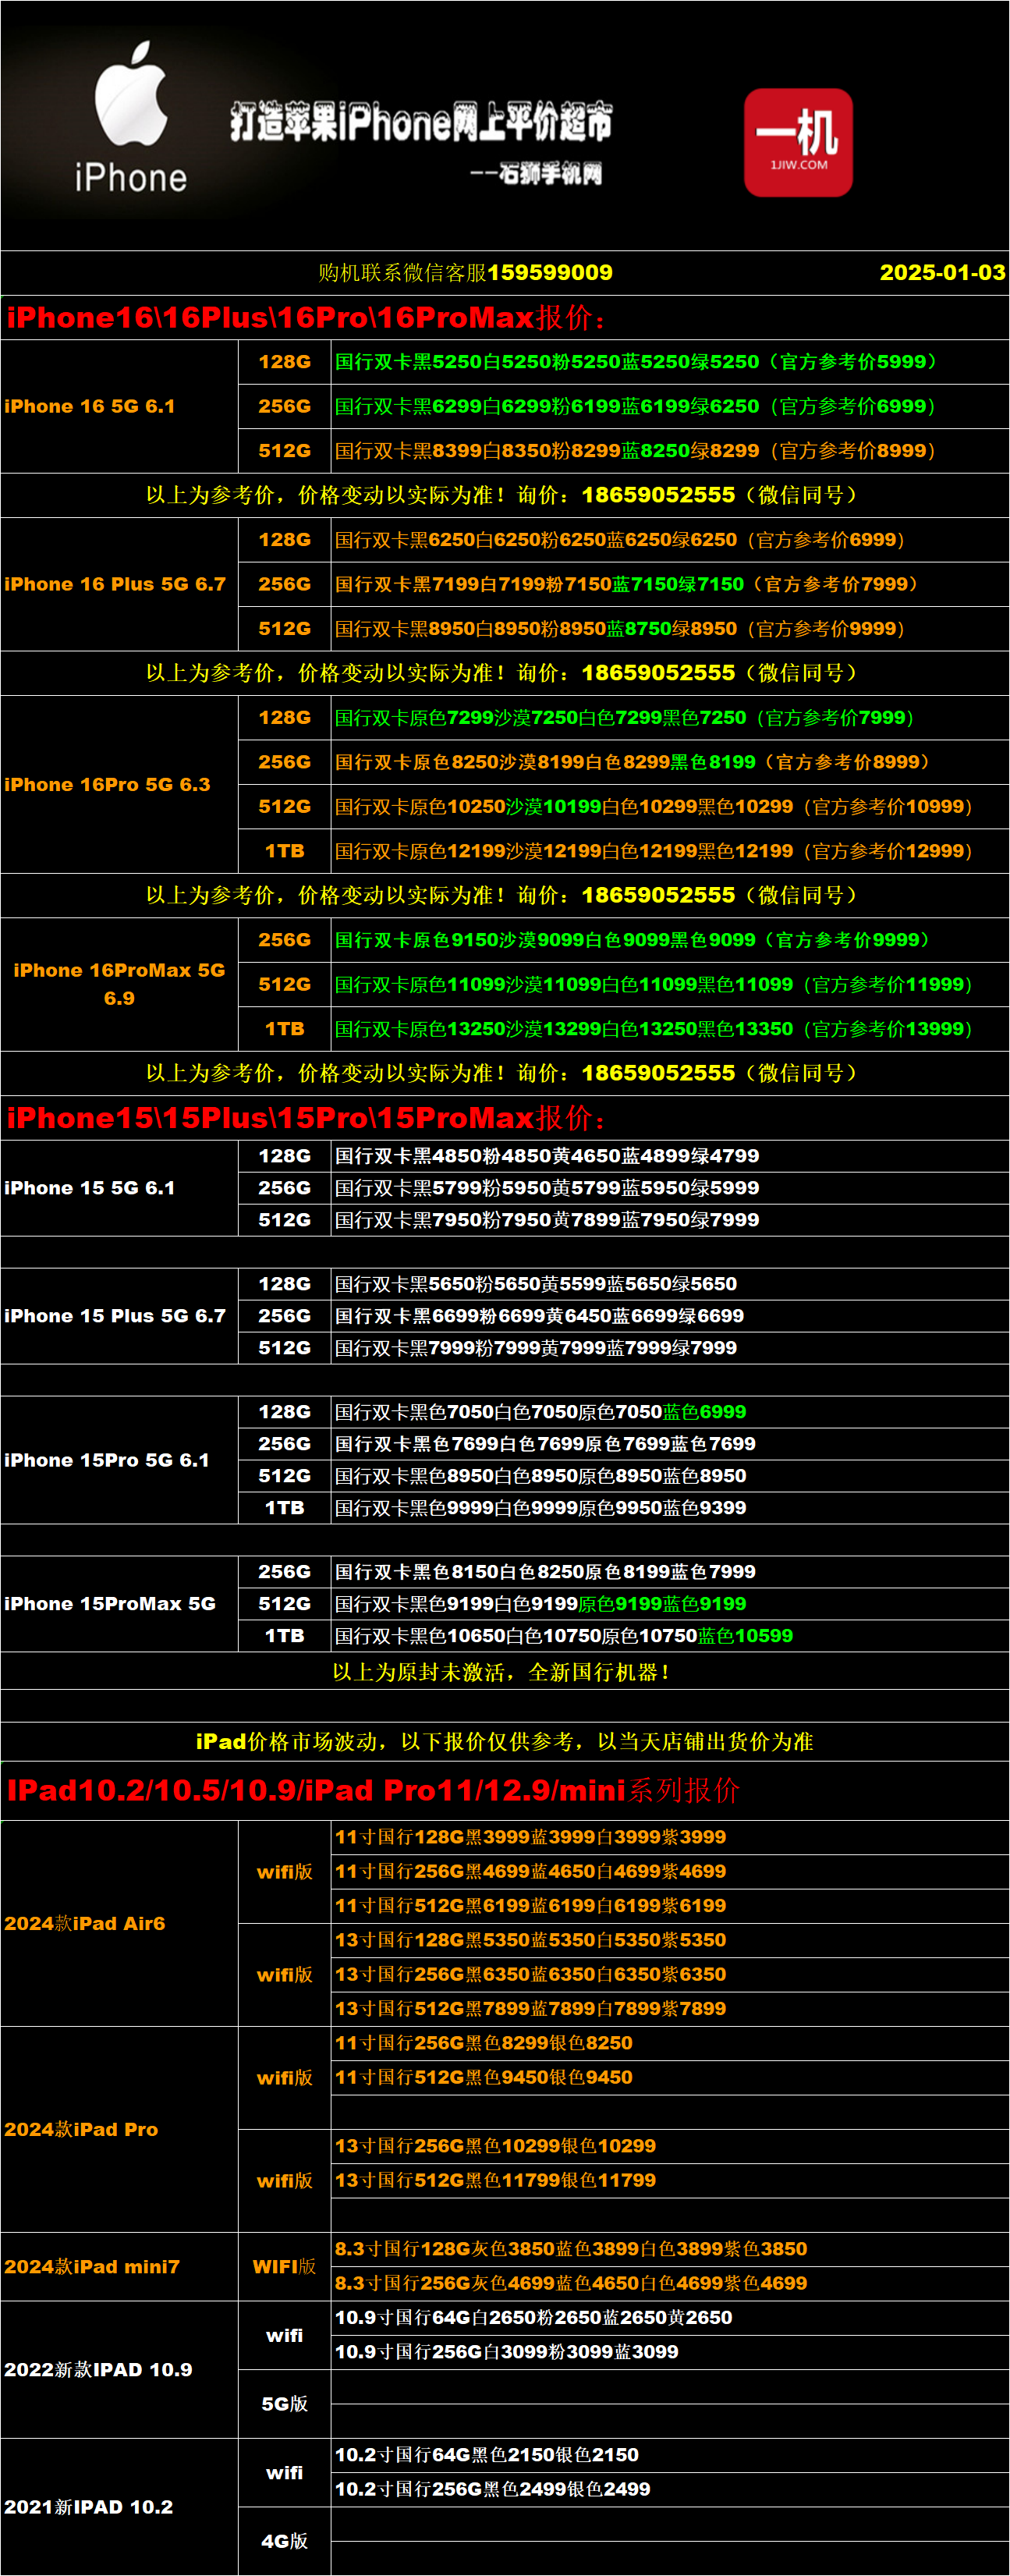Viewport: 1010px width, 2576px height.
Task: Select 15Pro price row starting 黑色7699
Action: click(669, 1444)
